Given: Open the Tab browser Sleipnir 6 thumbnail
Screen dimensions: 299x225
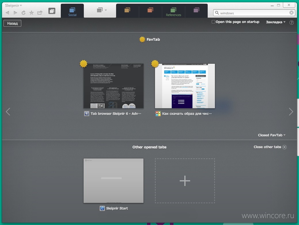Looking at the screenshot, I should tap(113, 86).
